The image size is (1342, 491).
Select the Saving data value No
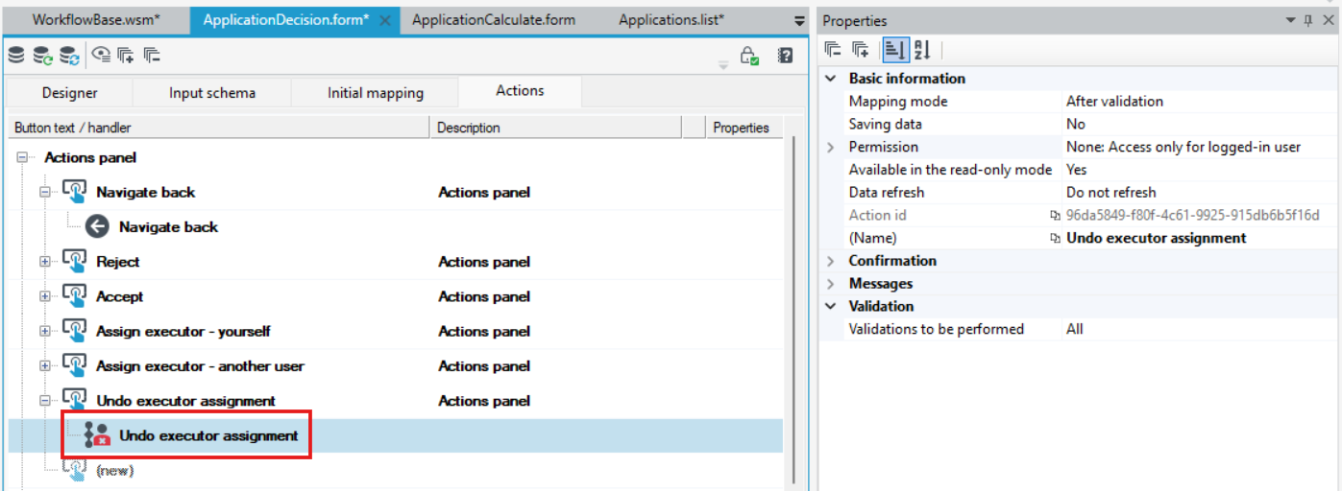(1201, 125)
